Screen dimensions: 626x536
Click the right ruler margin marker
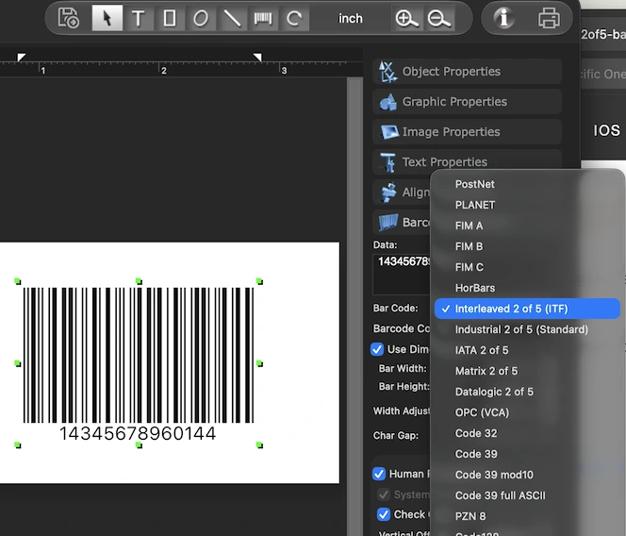[x=258, y=58]
